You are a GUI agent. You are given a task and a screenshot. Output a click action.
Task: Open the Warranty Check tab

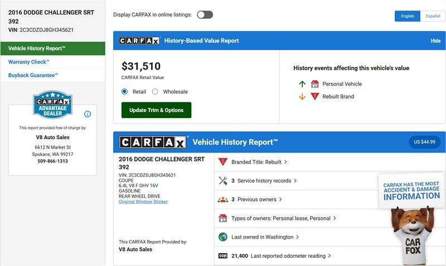(29, 62)
